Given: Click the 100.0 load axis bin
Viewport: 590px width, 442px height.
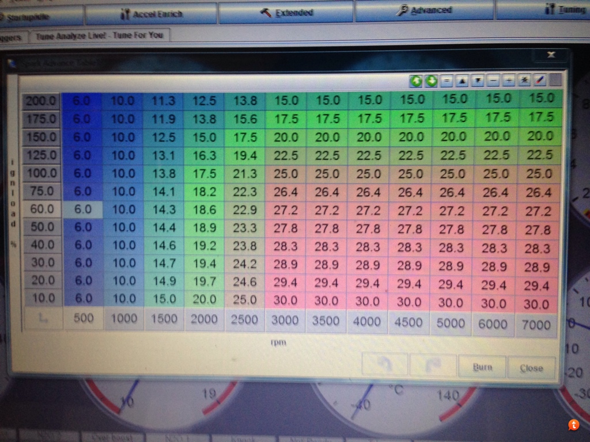Looking at the screenshot, I should 41,173.
